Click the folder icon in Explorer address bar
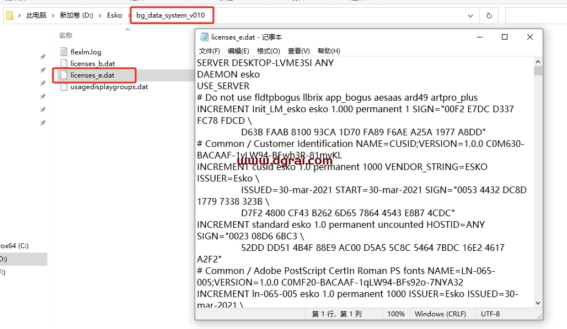This screenshot has height=329, width=567. (x=10, y=15)
